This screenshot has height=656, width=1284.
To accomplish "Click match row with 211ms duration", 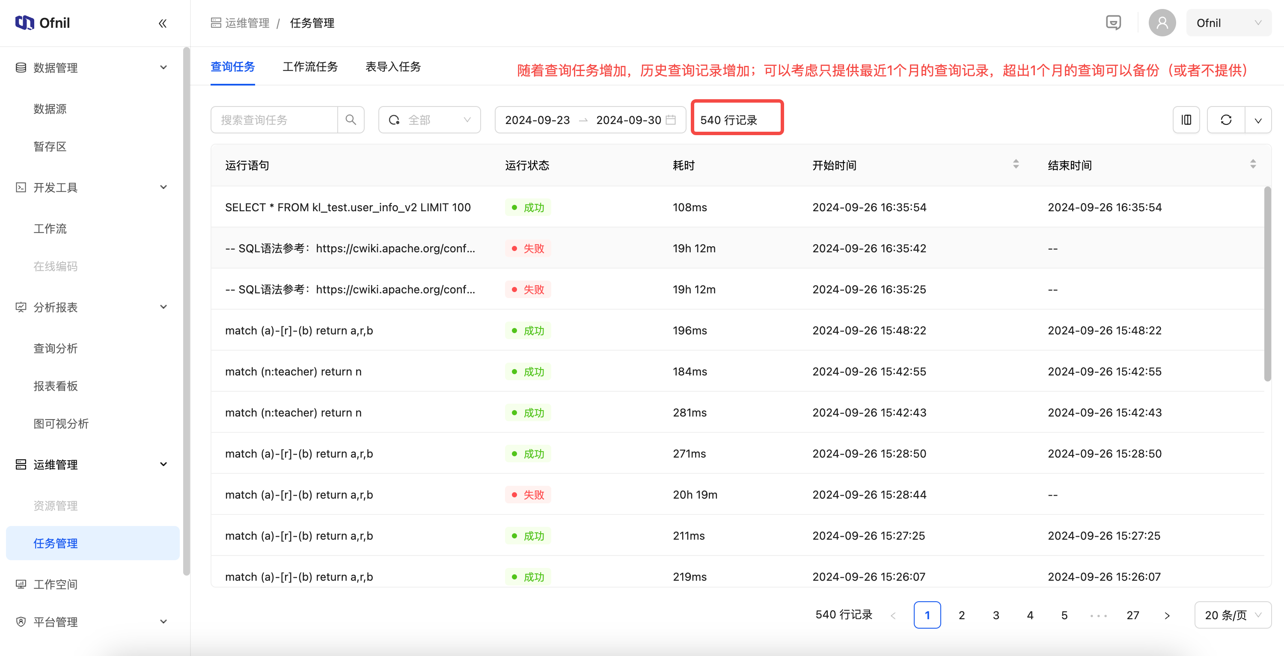I will point(738,536).
